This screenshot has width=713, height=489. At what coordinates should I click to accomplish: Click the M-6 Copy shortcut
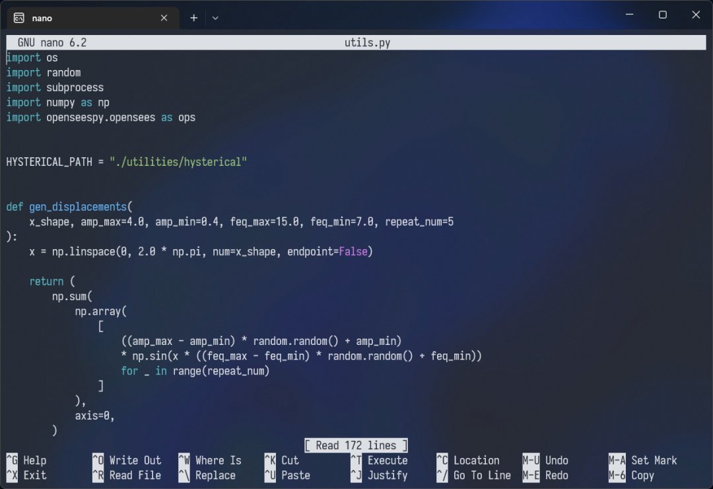point(631,475)
